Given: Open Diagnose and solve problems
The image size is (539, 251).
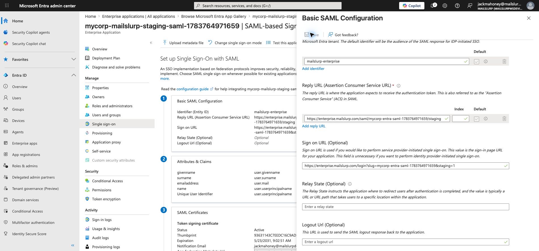Looking at the screenshot, I should (116, 67).
